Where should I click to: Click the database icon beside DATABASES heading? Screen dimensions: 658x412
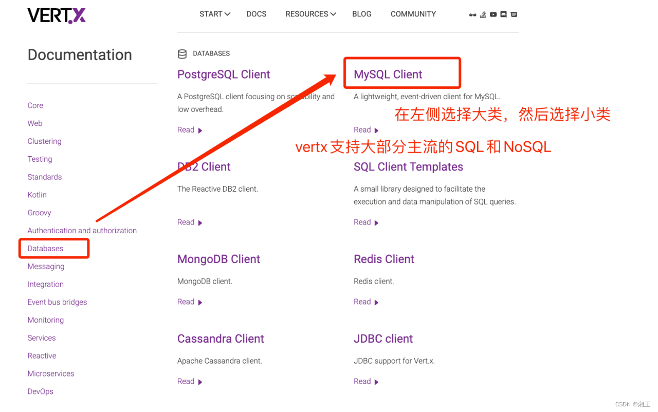pyautogui.click(x=182, y=53)
